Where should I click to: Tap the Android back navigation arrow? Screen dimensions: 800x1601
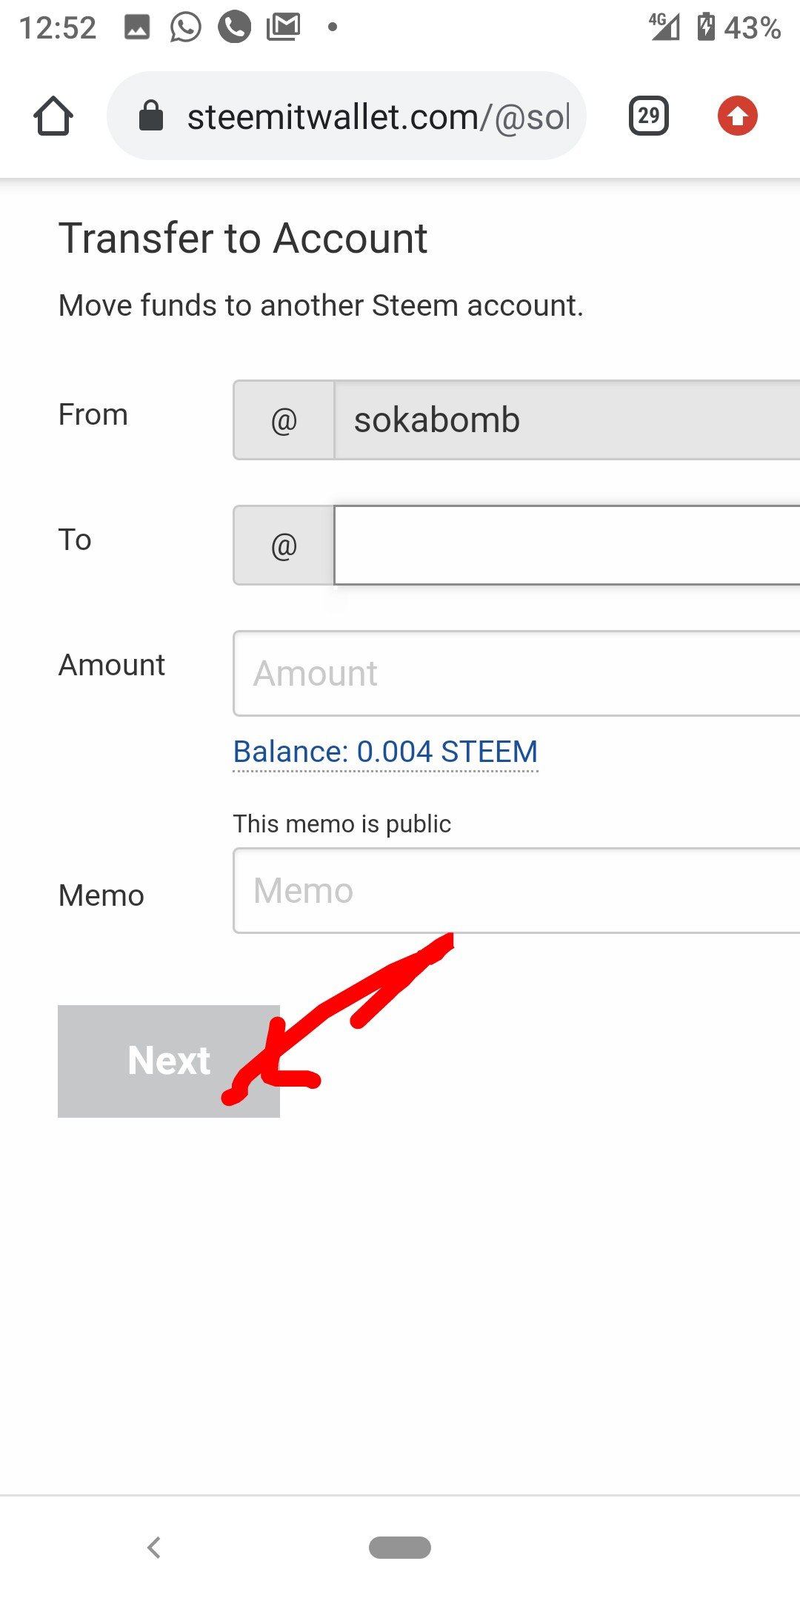coord(154,1547)
